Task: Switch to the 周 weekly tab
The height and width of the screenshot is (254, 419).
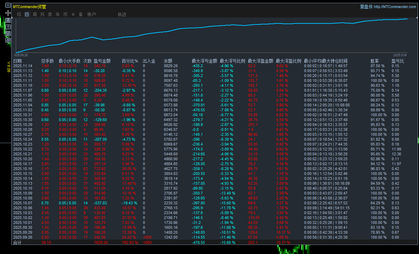Action: (34, 14)
